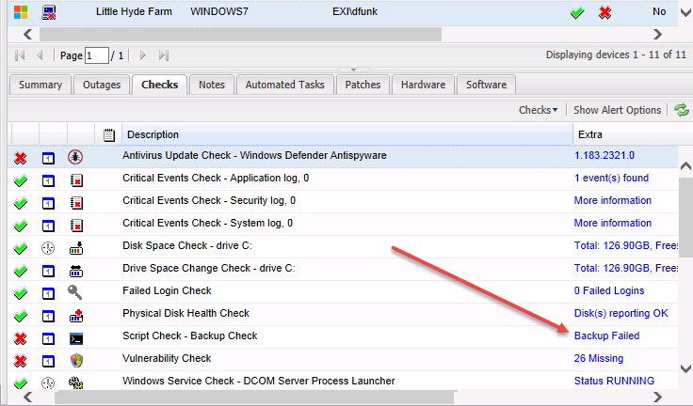The height and width of the screenshot is (406, 693).
Task: Click the Antivirus Update Check bug icon
Action: pos(76,156)
